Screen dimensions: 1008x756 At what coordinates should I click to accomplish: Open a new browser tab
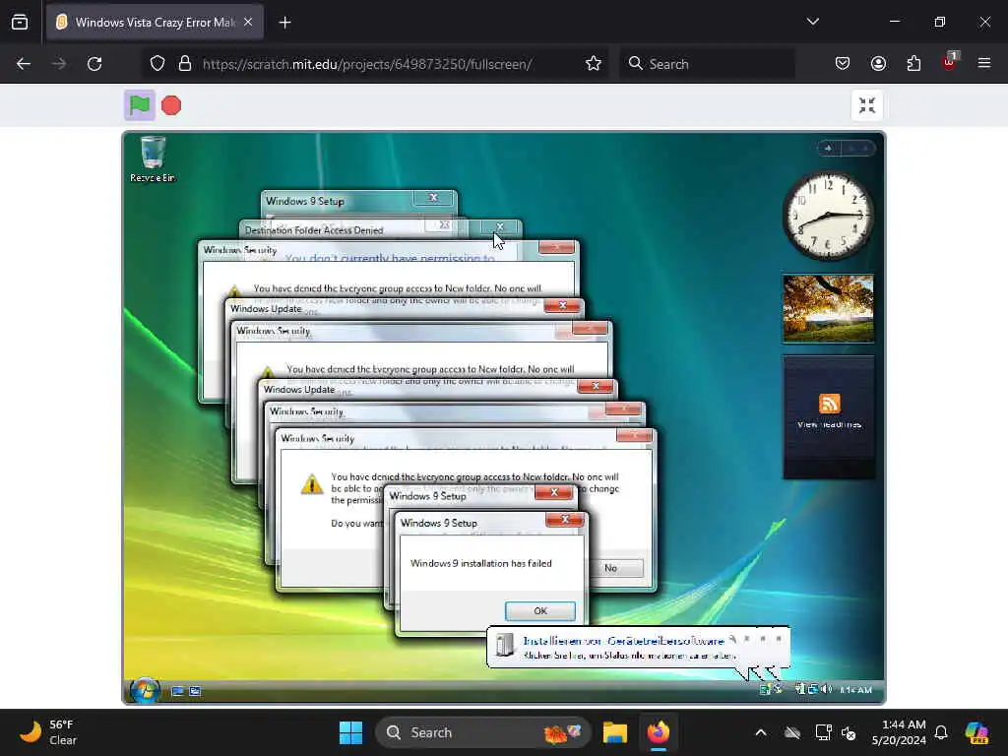[284, 23]
